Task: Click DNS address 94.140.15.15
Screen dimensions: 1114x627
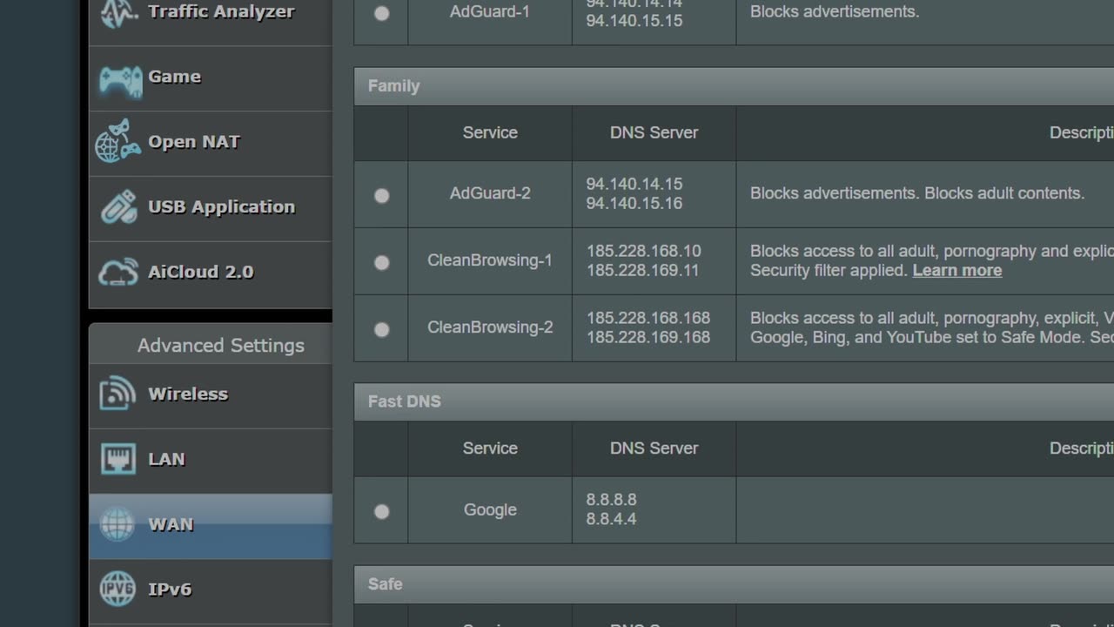Action: pos(634,20)
